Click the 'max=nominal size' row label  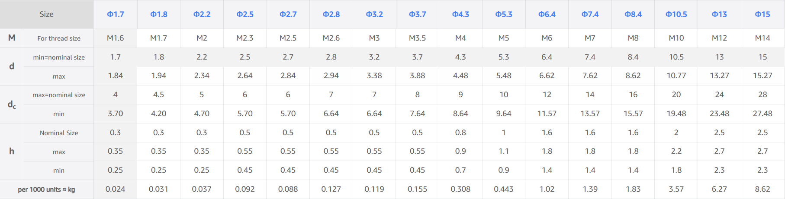pos(59,95)
